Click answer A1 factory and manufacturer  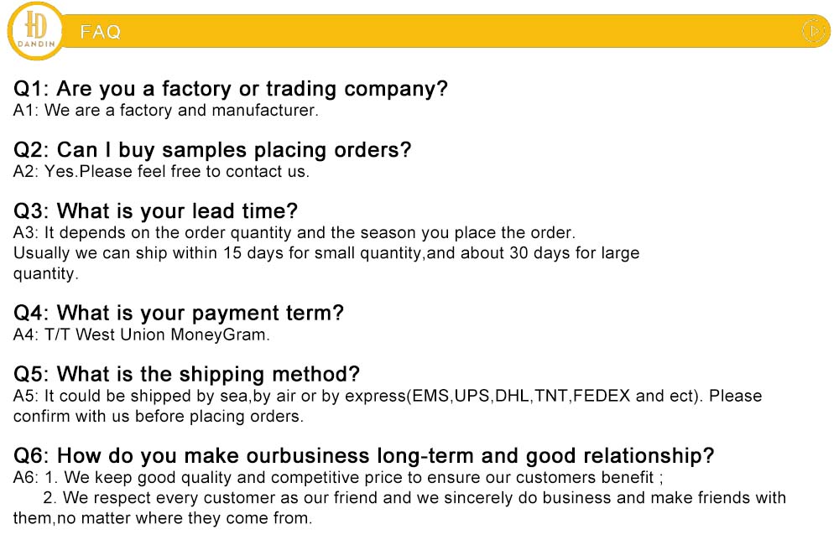point(166,110)
